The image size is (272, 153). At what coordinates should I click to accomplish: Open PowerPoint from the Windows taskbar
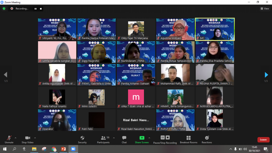tap(63, 149)
